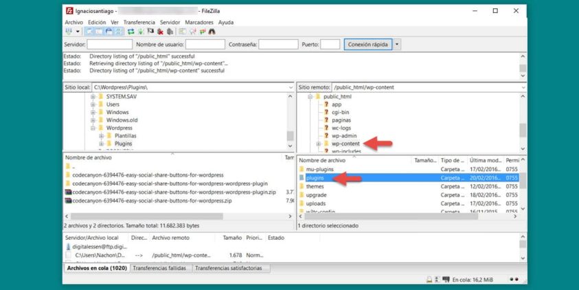Click folder icon beside mu-plugins
The image size is (579, 290).
tap(302, 169)
